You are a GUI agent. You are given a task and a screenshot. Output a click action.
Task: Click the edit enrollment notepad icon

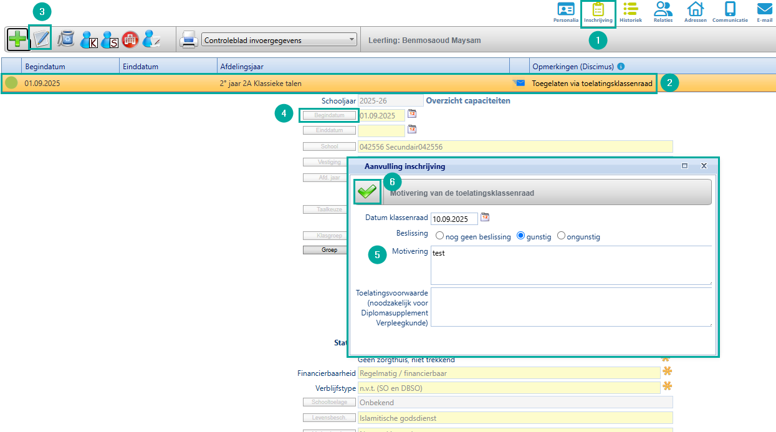(x=41, y=39)
